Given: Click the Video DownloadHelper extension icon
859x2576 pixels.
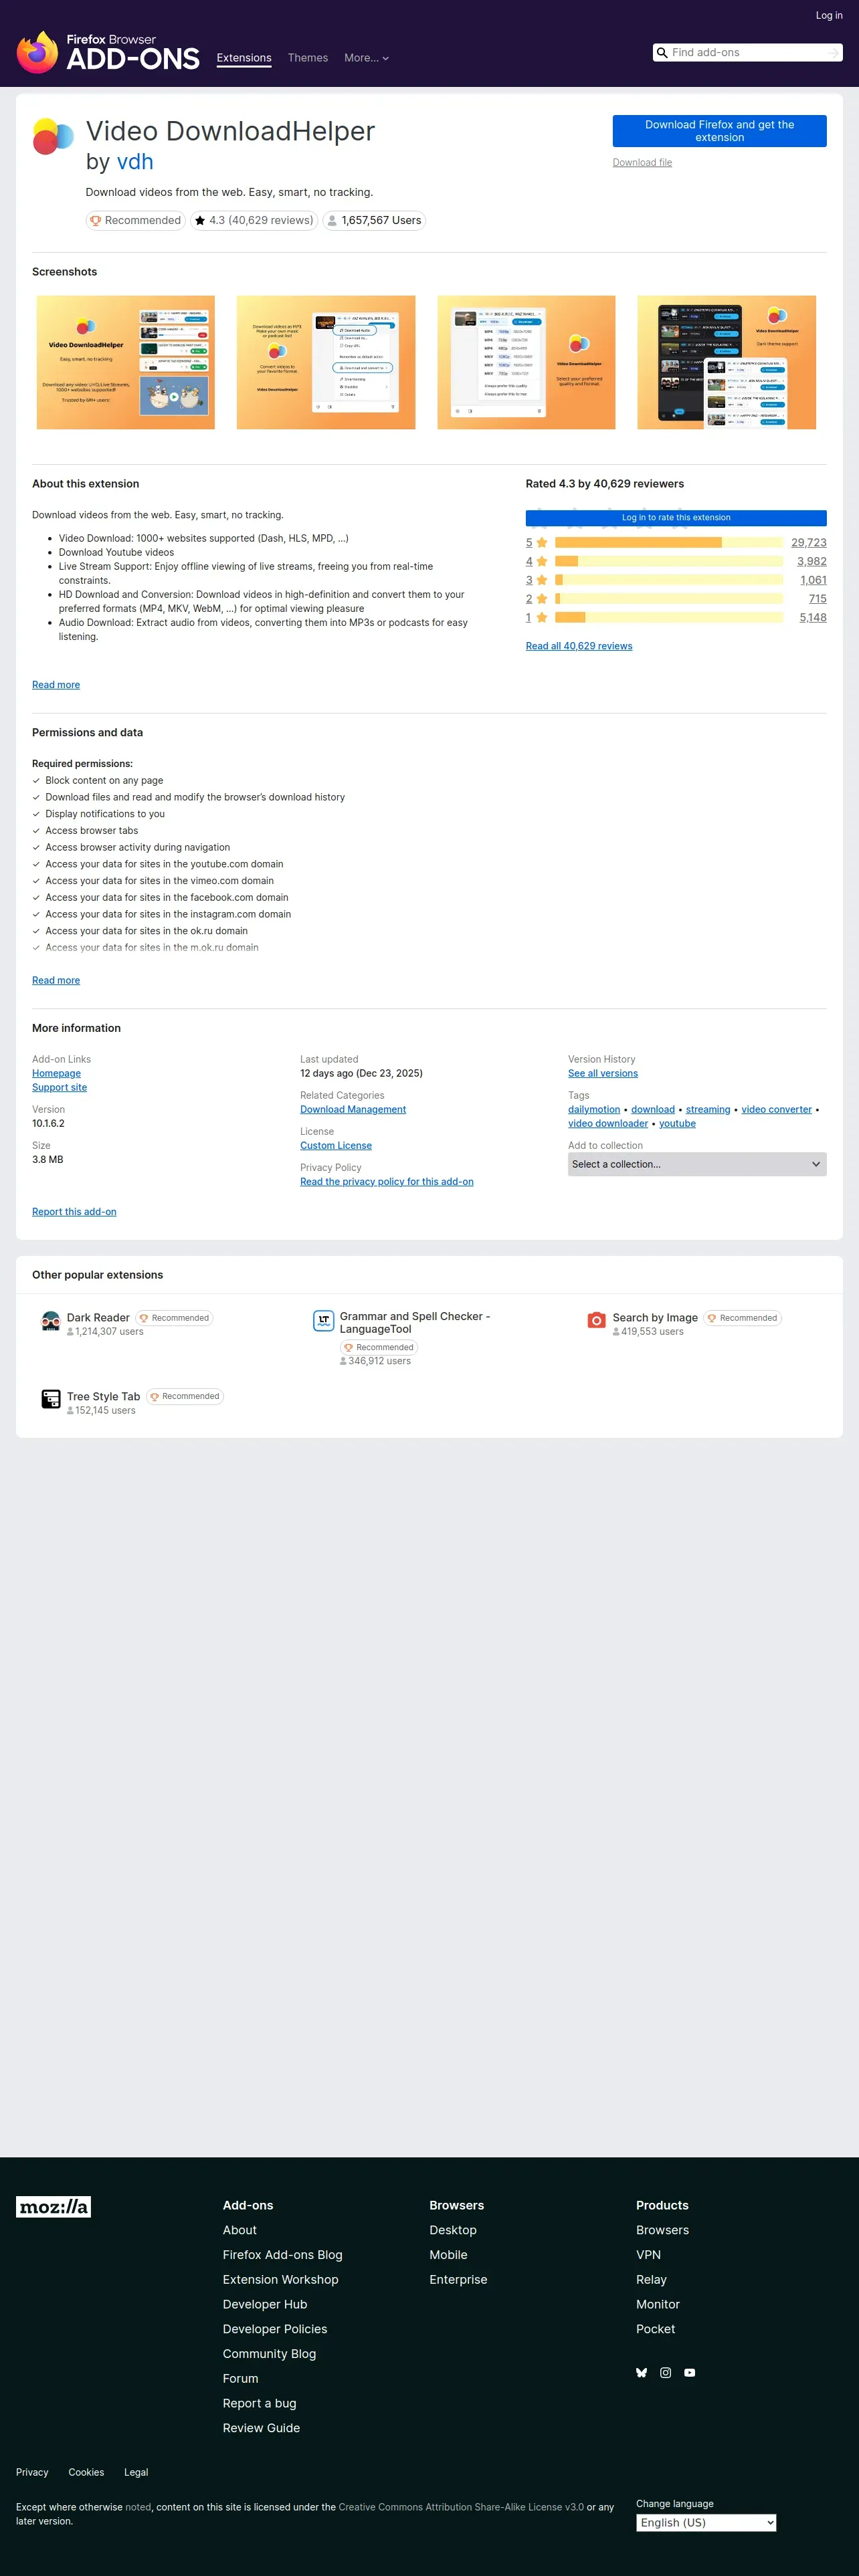Looking at the screenshot, I should click(53, 136).
